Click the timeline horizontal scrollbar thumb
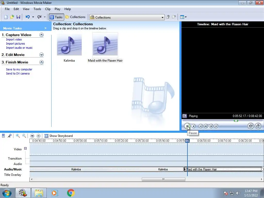 coord(163,179)
